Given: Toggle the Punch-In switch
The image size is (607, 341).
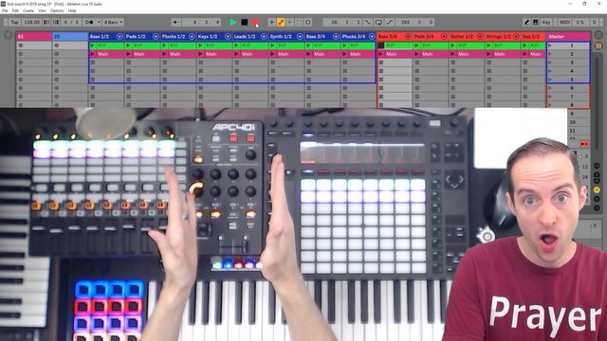Looking at the screenshot, I should 368,23.
